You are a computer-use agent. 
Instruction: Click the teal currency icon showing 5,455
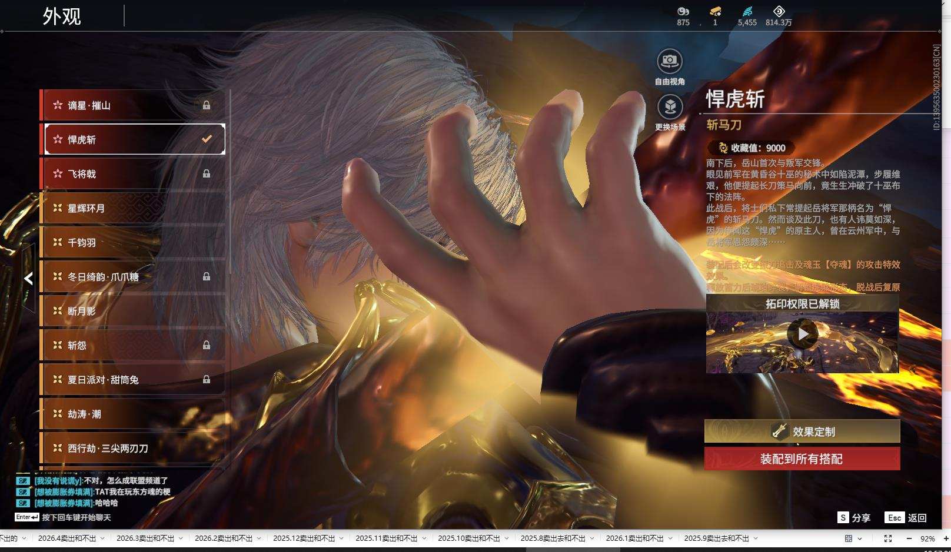(x=747, y=11)
